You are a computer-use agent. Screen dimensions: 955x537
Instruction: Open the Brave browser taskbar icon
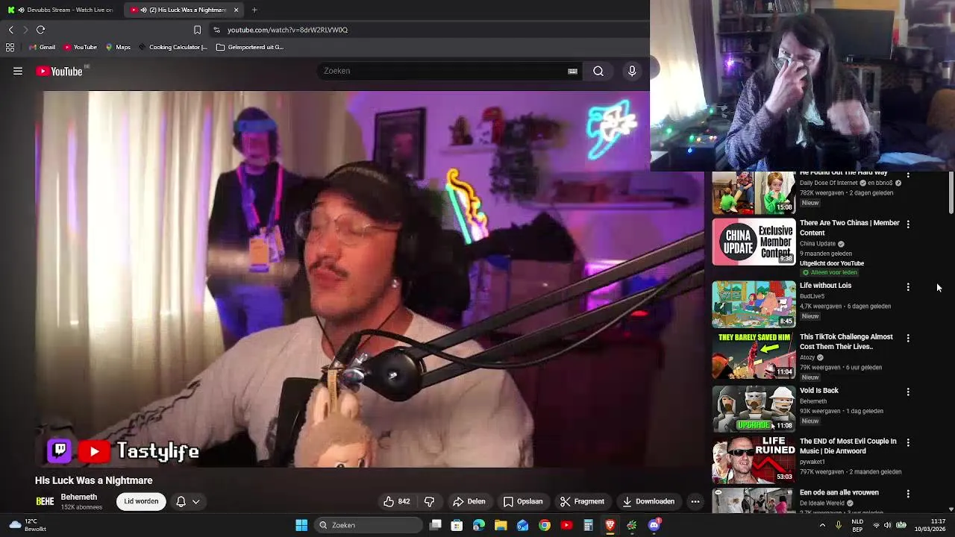pyautogui.click(x=610, y=525)
